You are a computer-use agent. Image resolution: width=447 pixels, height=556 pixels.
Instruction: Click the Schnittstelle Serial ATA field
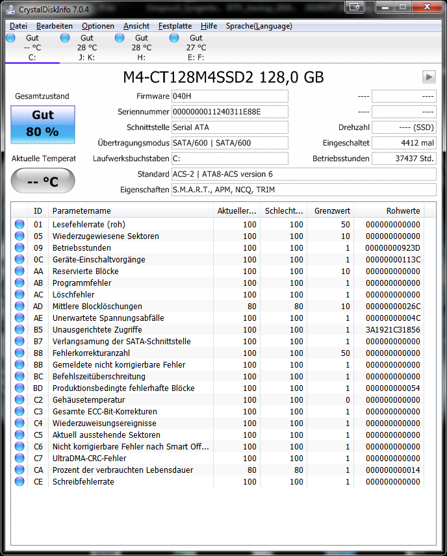(x=230, y=127)
